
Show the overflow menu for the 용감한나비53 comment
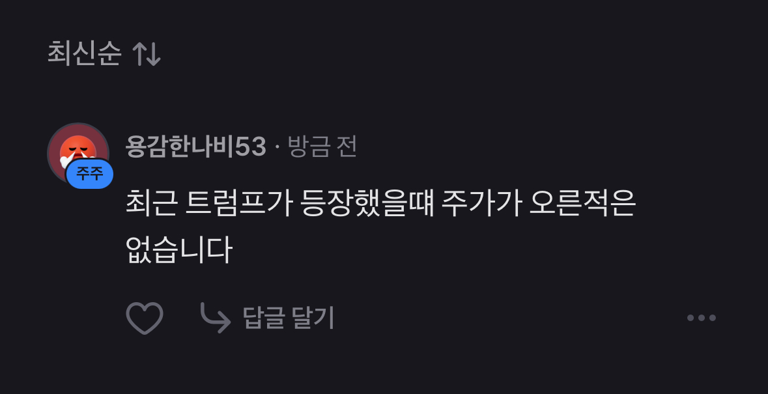[x=702, y=318]
